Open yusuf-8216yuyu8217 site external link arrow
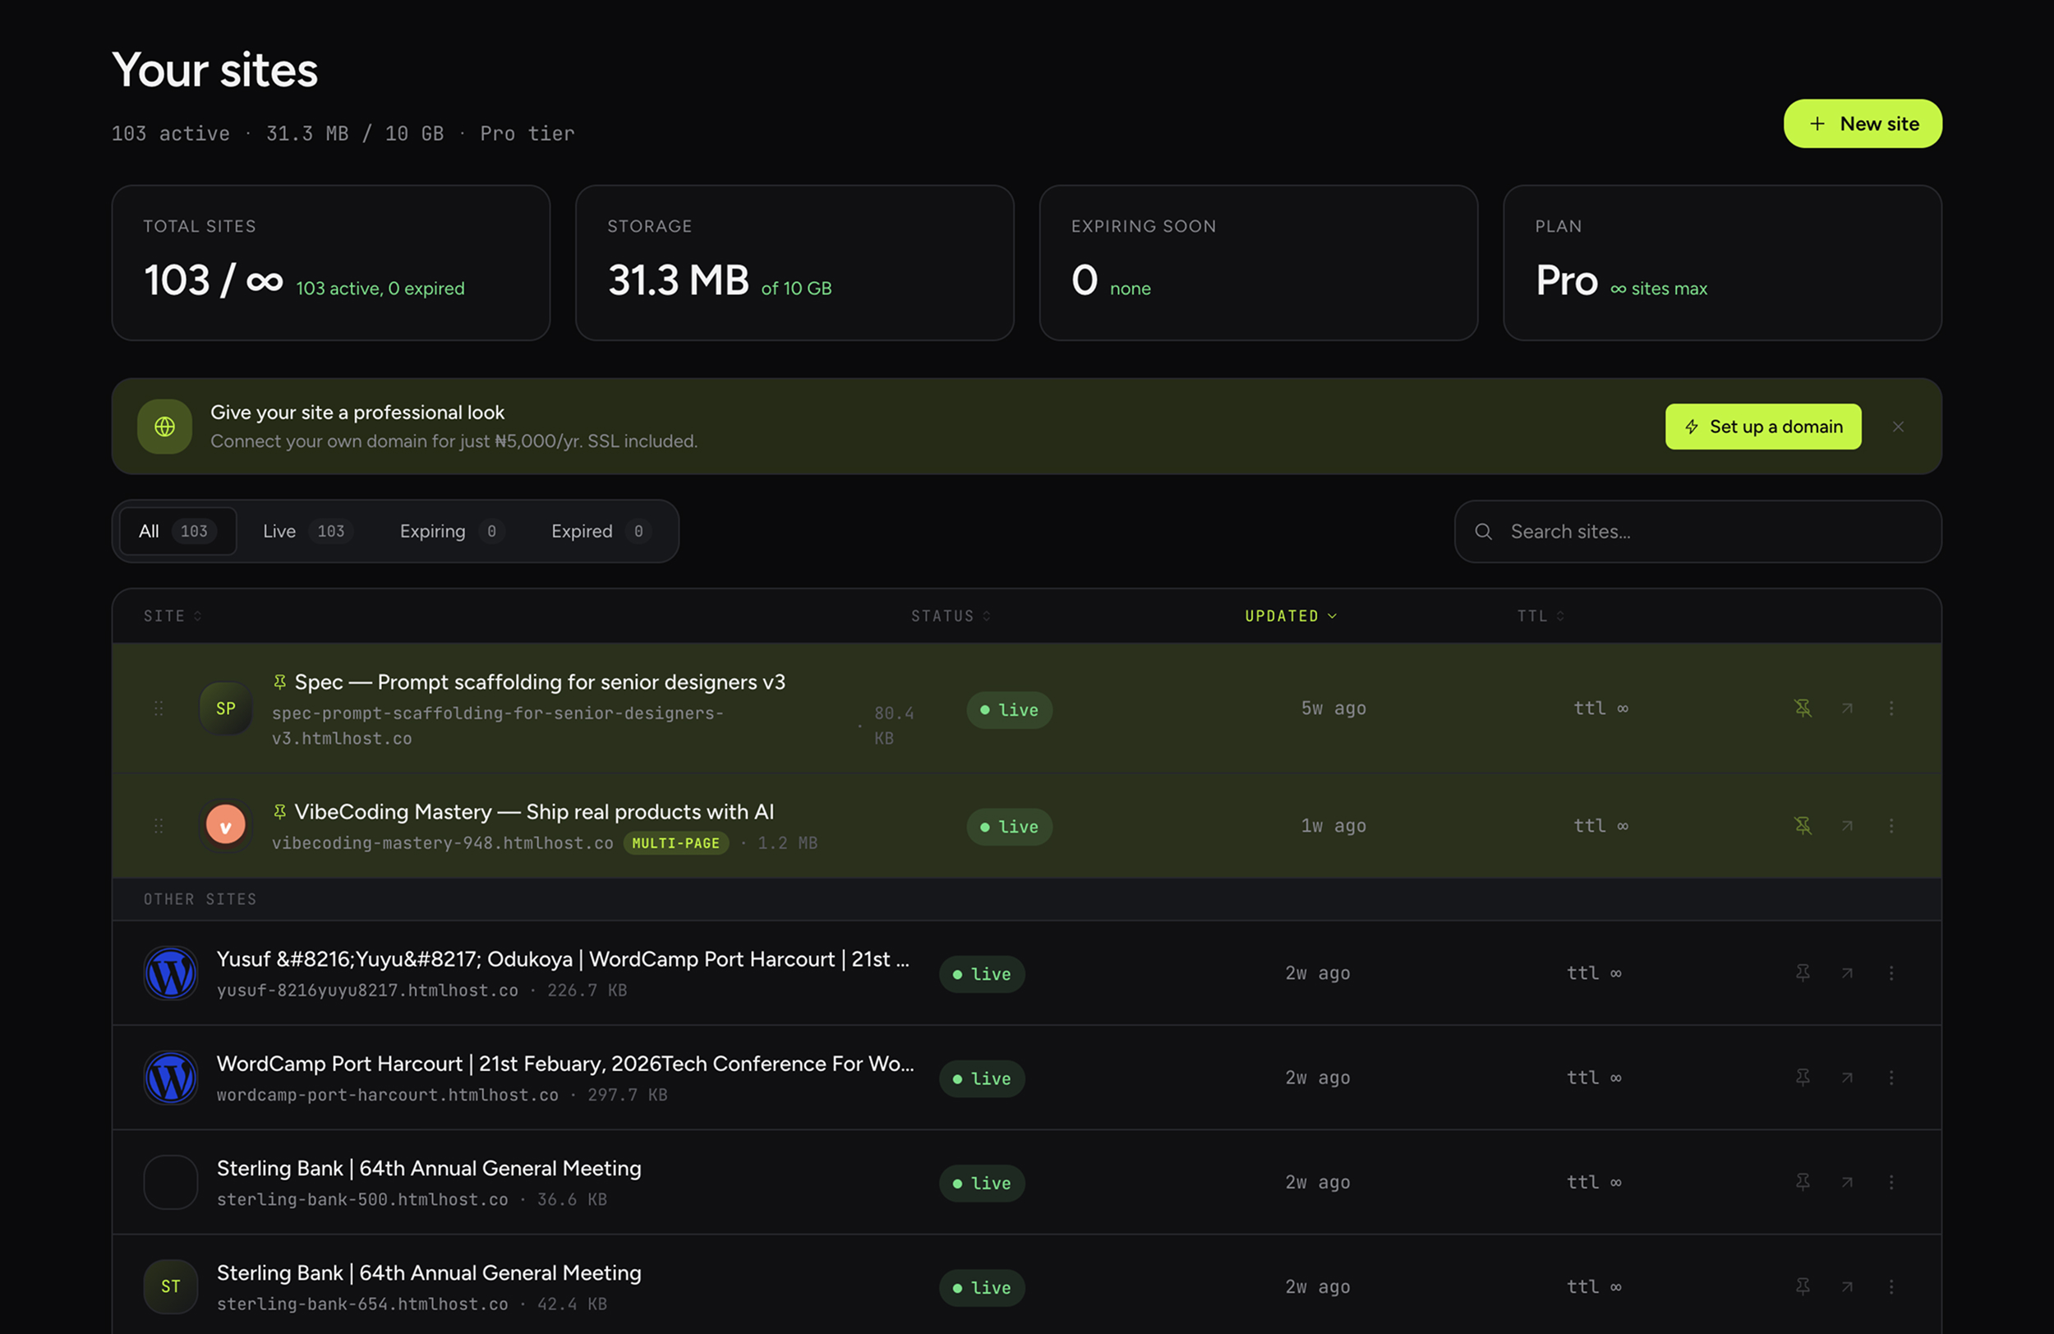The width and height of the screenshot is (2054, 1334). (1847, 973)
